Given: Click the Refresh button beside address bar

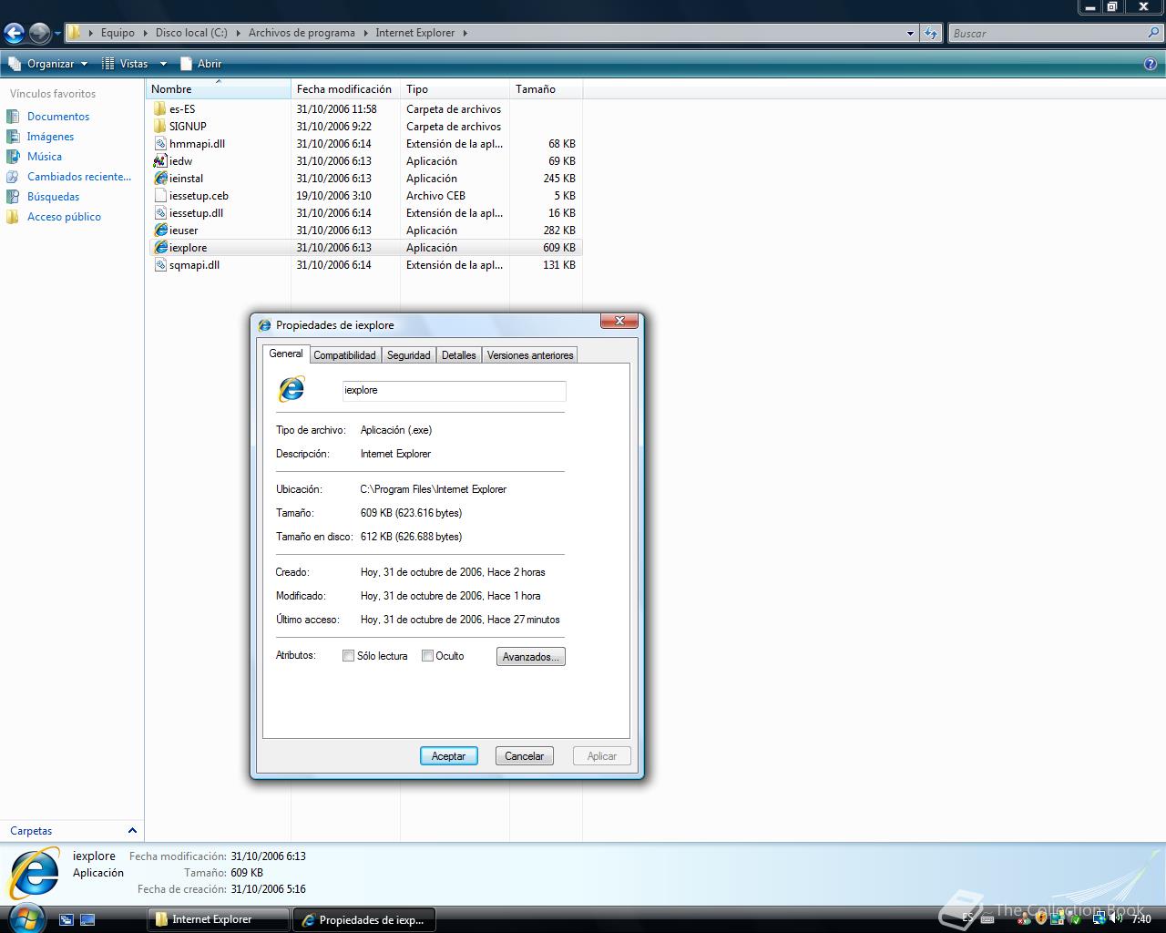Looking at the screenshot, I should pos(930,33).
